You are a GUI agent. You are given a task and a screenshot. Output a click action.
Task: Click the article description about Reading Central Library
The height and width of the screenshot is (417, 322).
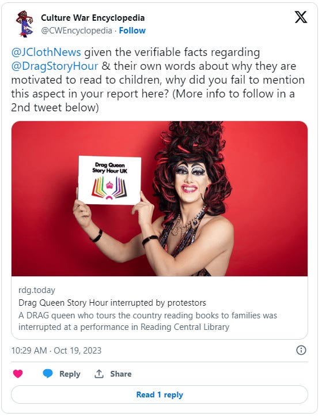pos(147,321)
